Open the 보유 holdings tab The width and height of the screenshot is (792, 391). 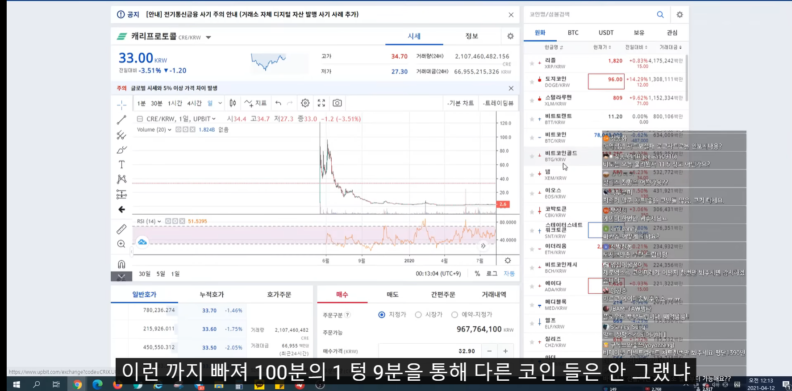[639, 33]
